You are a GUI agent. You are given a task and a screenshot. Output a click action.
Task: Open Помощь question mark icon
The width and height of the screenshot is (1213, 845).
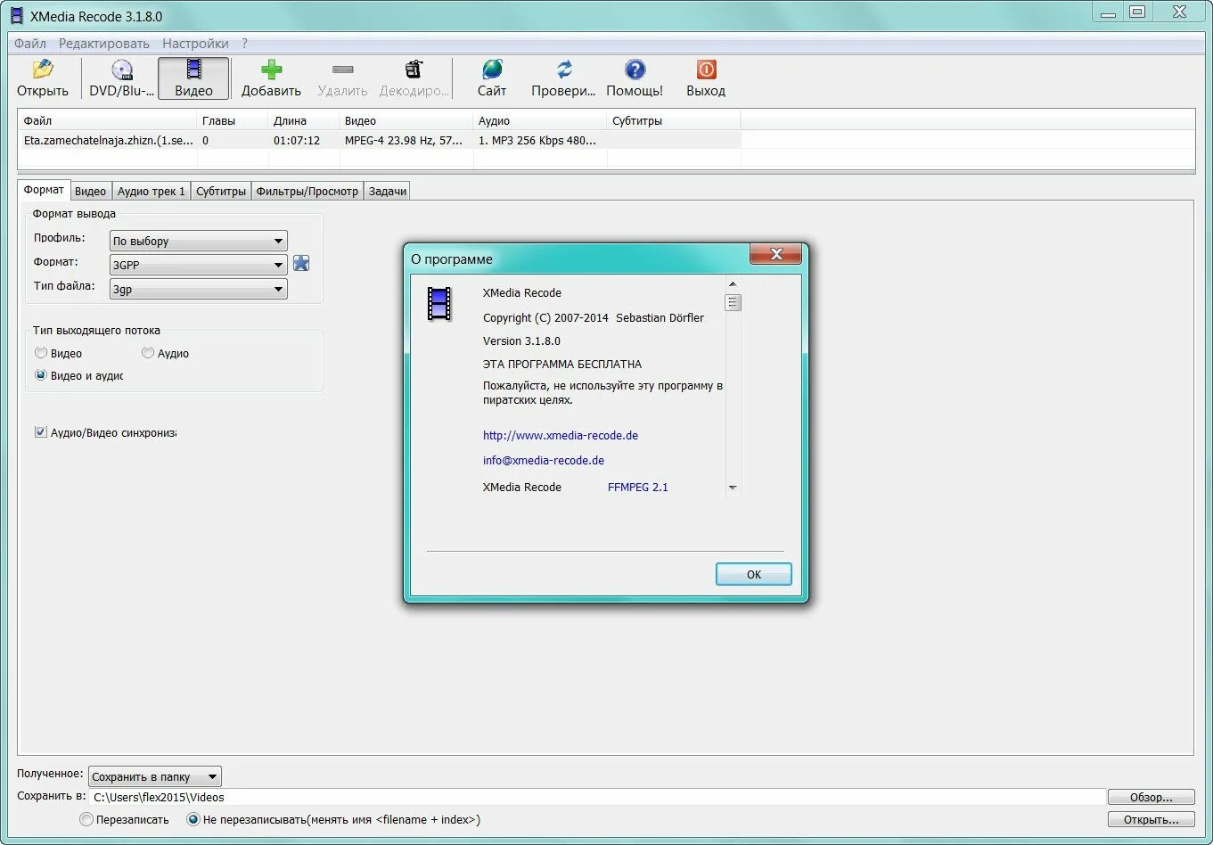(x=635, y=70)
